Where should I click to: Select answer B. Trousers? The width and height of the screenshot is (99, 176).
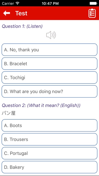coord(49,139)
